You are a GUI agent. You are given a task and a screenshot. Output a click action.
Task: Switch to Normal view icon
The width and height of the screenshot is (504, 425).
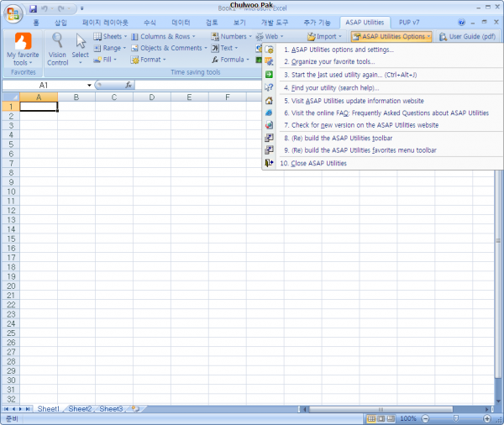(371, 418)
